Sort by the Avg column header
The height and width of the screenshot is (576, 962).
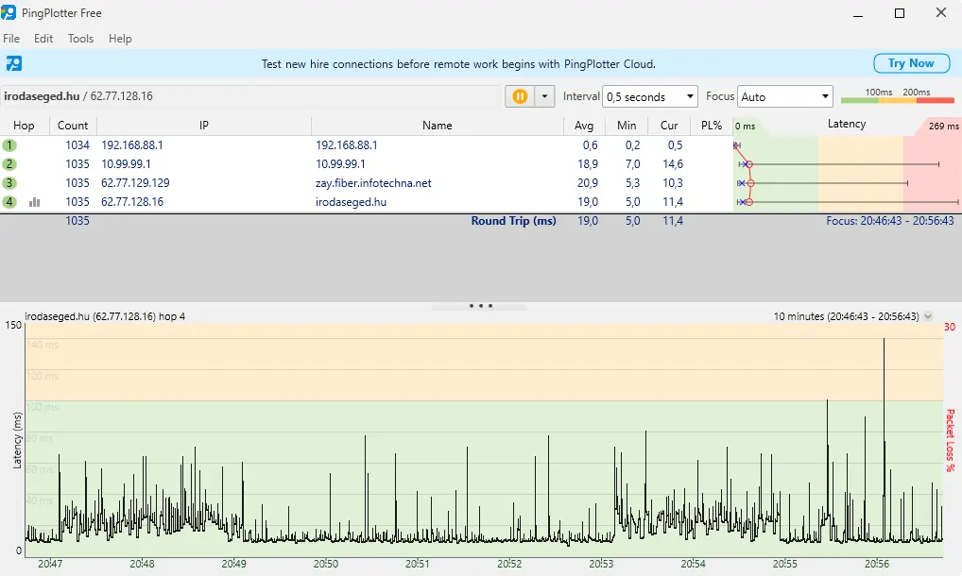tap(584, 126)
